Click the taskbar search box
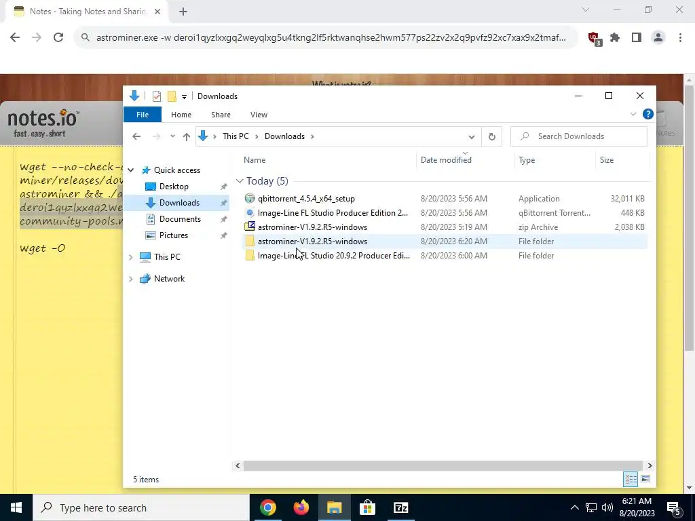The image size is (695, 521). click(141, 507)
